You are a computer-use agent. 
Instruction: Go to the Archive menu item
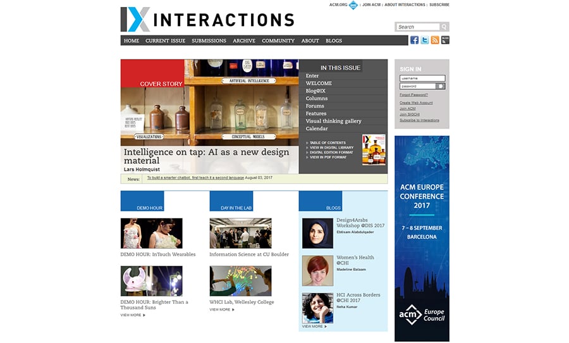(244, 41)
